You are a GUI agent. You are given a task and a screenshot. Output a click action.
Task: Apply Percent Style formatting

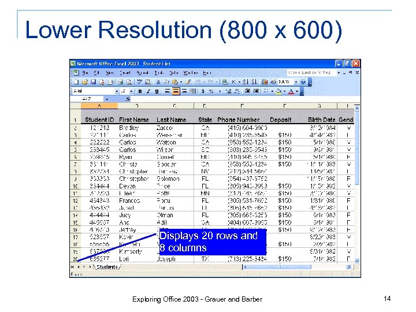tap(211, 91)
